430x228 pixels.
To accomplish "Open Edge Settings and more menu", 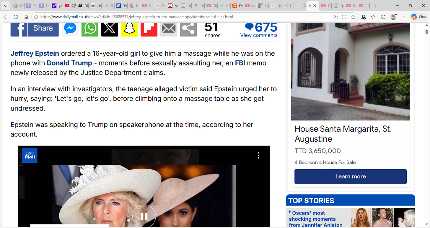I will (x=403, y=17).
